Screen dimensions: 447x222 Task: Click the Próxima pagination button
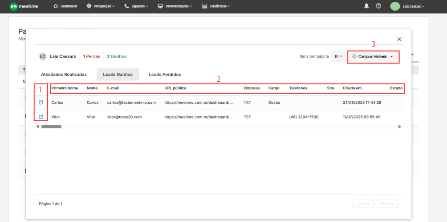click(x=387, y=203)
